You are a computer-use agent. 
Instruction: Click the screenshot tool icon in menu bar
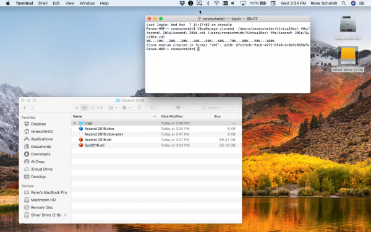click(x=199, y=3)
